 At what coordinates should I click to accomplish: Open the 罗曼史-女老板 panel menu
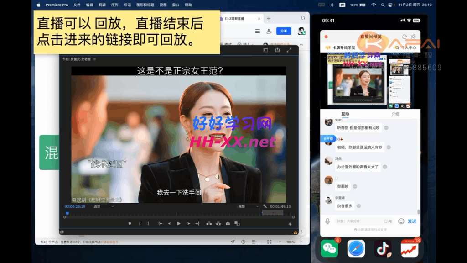pos(95,59)
